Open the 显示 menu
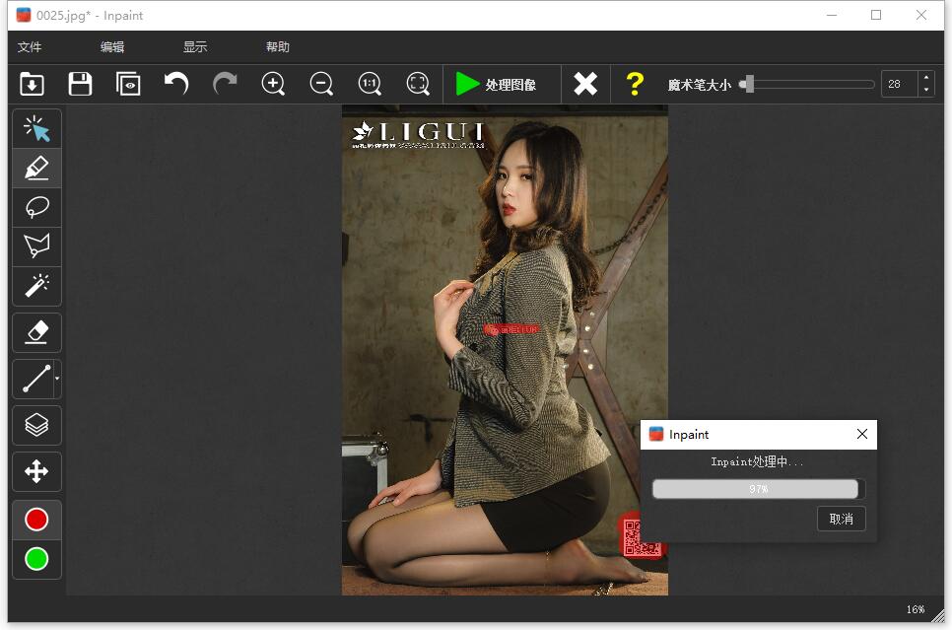Image resolution: width=952 pixels, height=630 pixels. (x=195, y=46)
